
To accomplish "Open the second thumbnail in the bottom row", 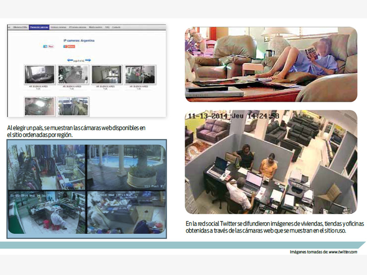I will (73, 106).
